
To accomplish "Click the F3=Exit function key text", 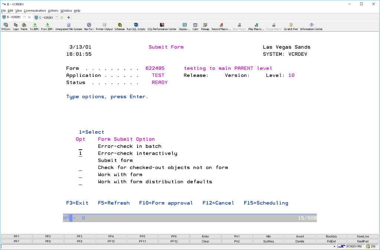I will coord(77,203).
